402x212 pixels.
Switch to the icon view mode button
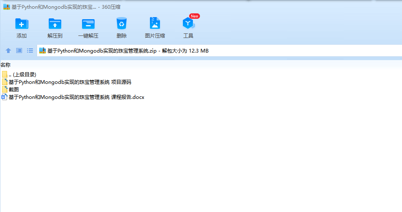pos(19,50)
